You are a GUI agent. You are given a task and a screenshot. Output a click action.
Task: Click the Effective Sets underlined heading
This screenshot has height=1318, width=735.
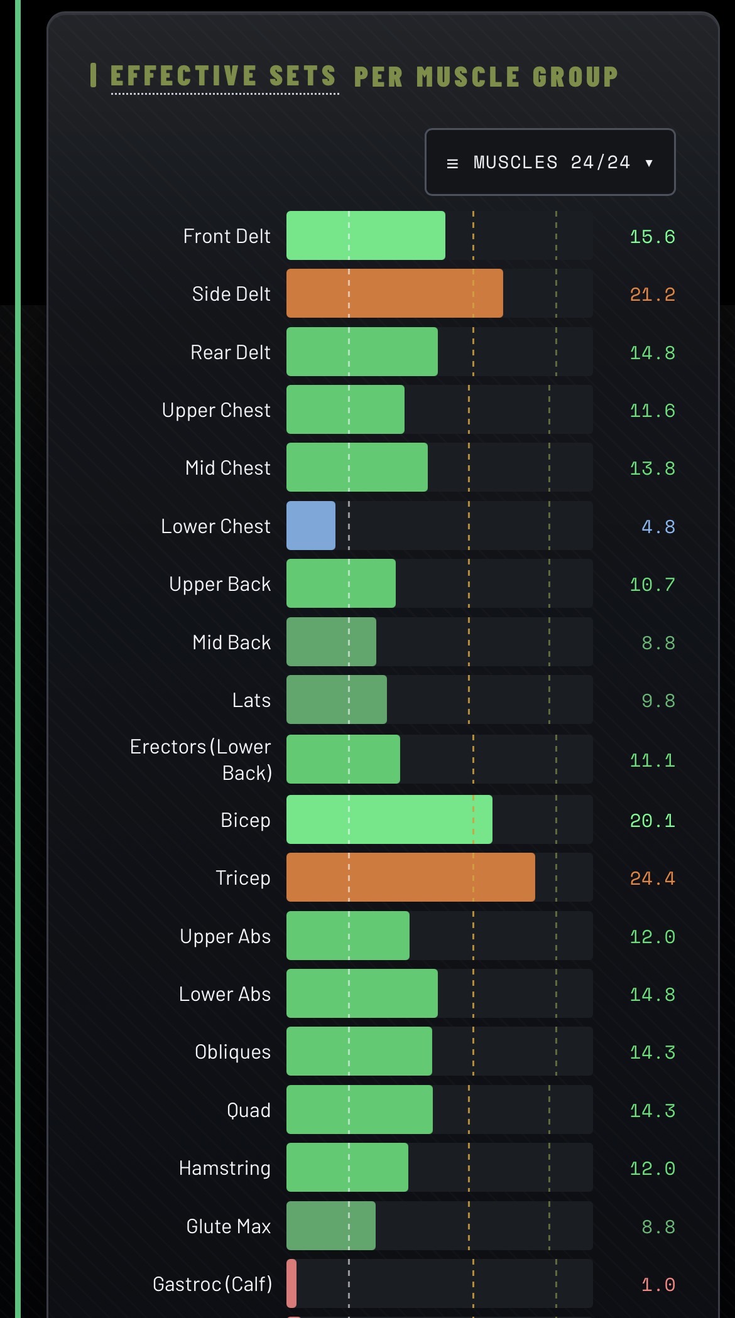click(x=224, y=77)
